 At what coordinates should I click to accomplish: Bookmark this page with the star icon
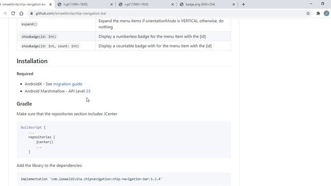(x=308, y=13)
